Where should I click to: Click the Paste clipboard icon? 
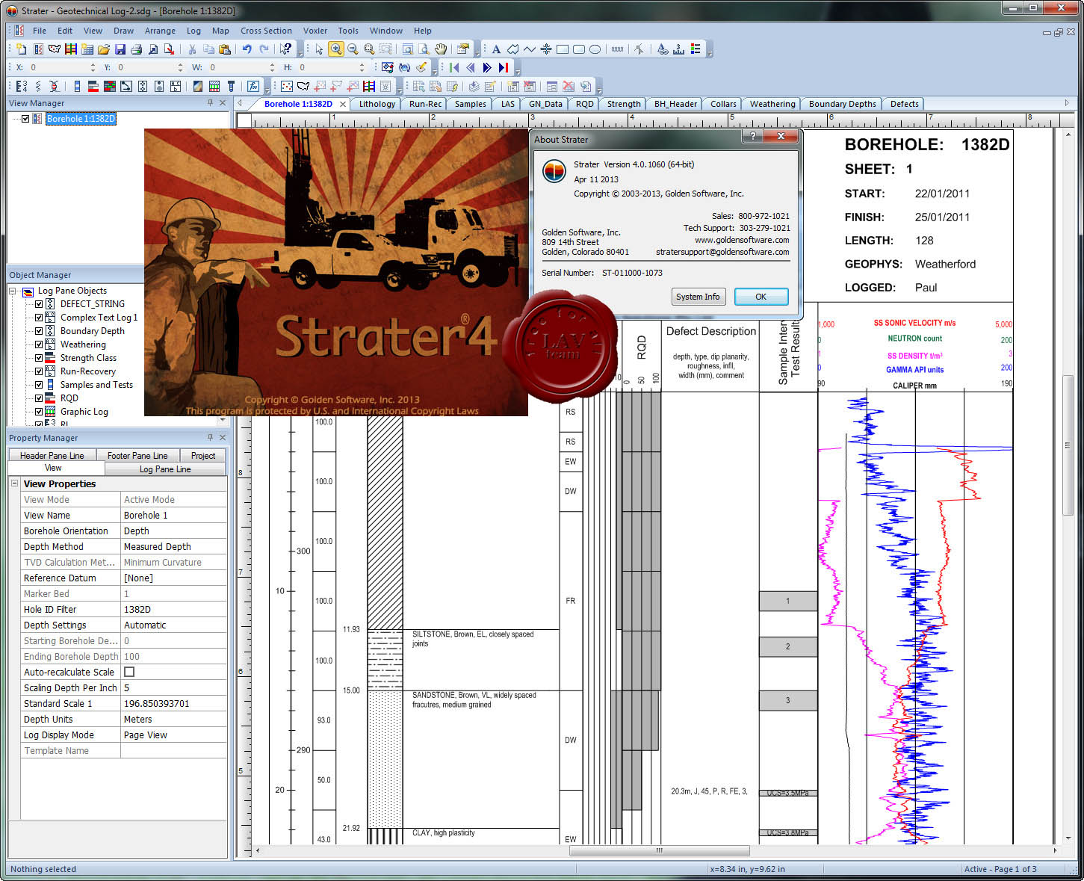pyautogui.click(x=225, y=49)
